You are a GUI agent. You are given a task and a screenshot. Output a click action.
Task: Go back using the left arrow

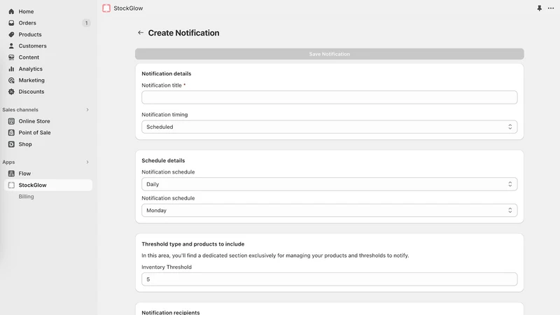point(141,32)
